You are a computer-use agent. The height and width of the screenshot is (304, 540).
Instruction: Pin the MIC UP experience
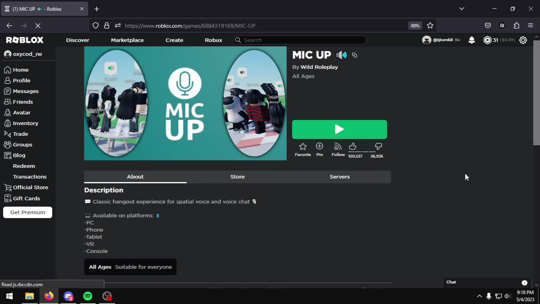[x=319, y=146]
